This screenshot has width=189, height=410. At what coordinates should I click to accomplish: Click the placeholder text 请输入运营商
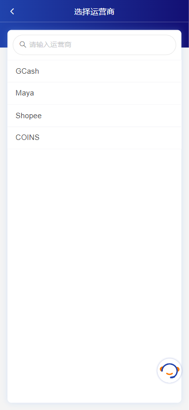(x=50, y=45)
